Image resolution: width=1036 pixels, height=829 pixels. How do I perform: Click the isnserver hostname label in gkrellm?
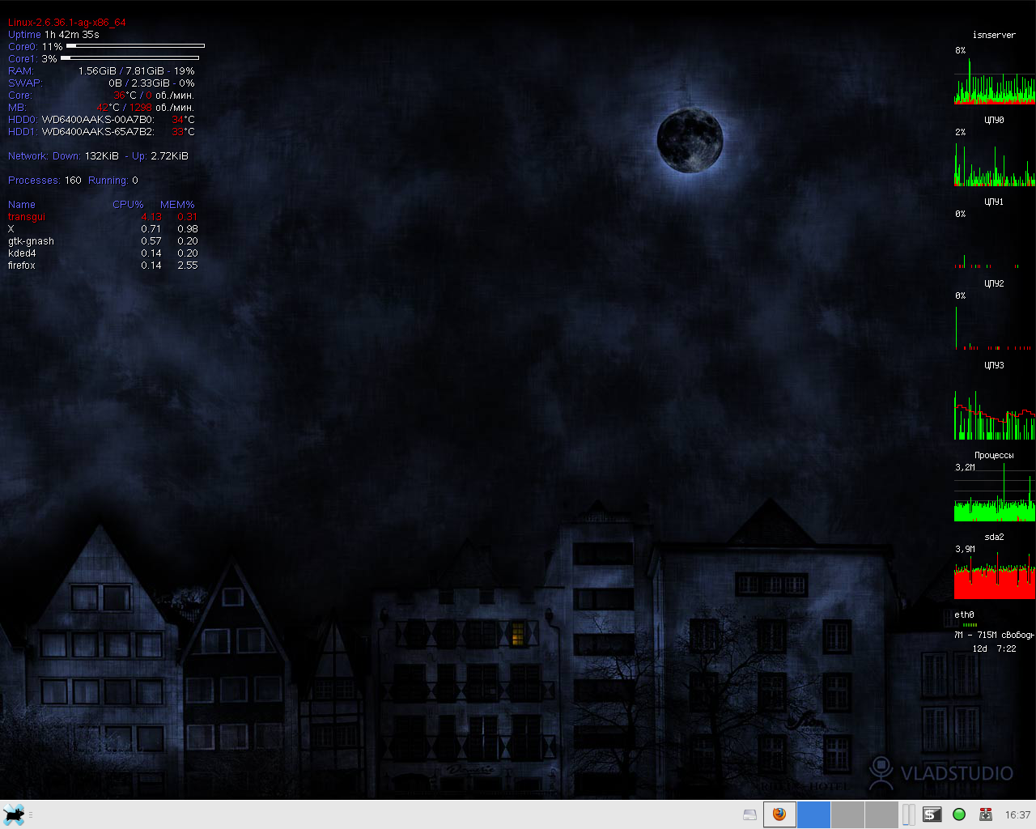pyautogui.click(x=994, y=35)
